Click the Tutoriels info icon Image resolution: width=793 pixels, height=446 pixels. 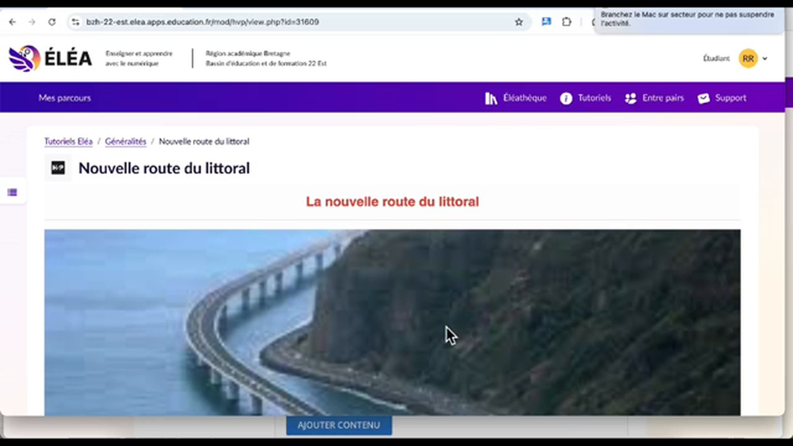coord(566,98)
